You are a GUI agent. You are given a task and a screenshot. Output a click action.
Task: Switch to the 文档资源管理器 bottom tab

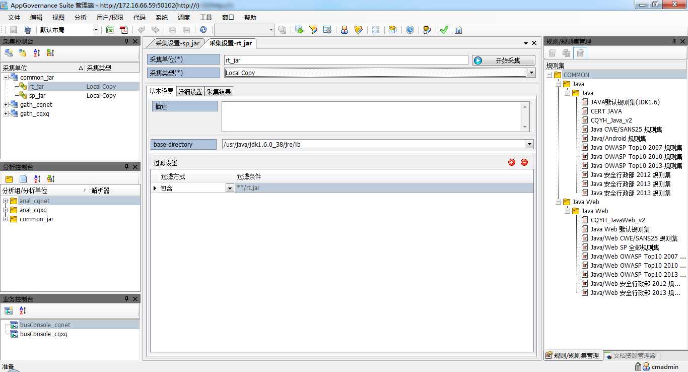(631, 356)
